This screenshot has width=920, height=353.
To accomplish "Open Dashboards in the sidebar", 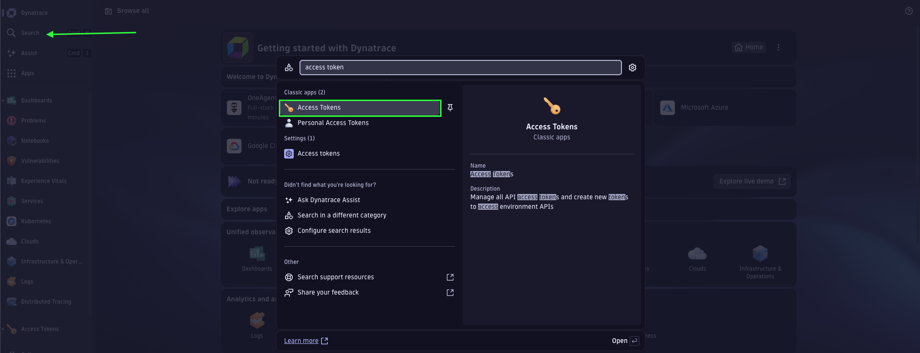I will click(36, 101).
